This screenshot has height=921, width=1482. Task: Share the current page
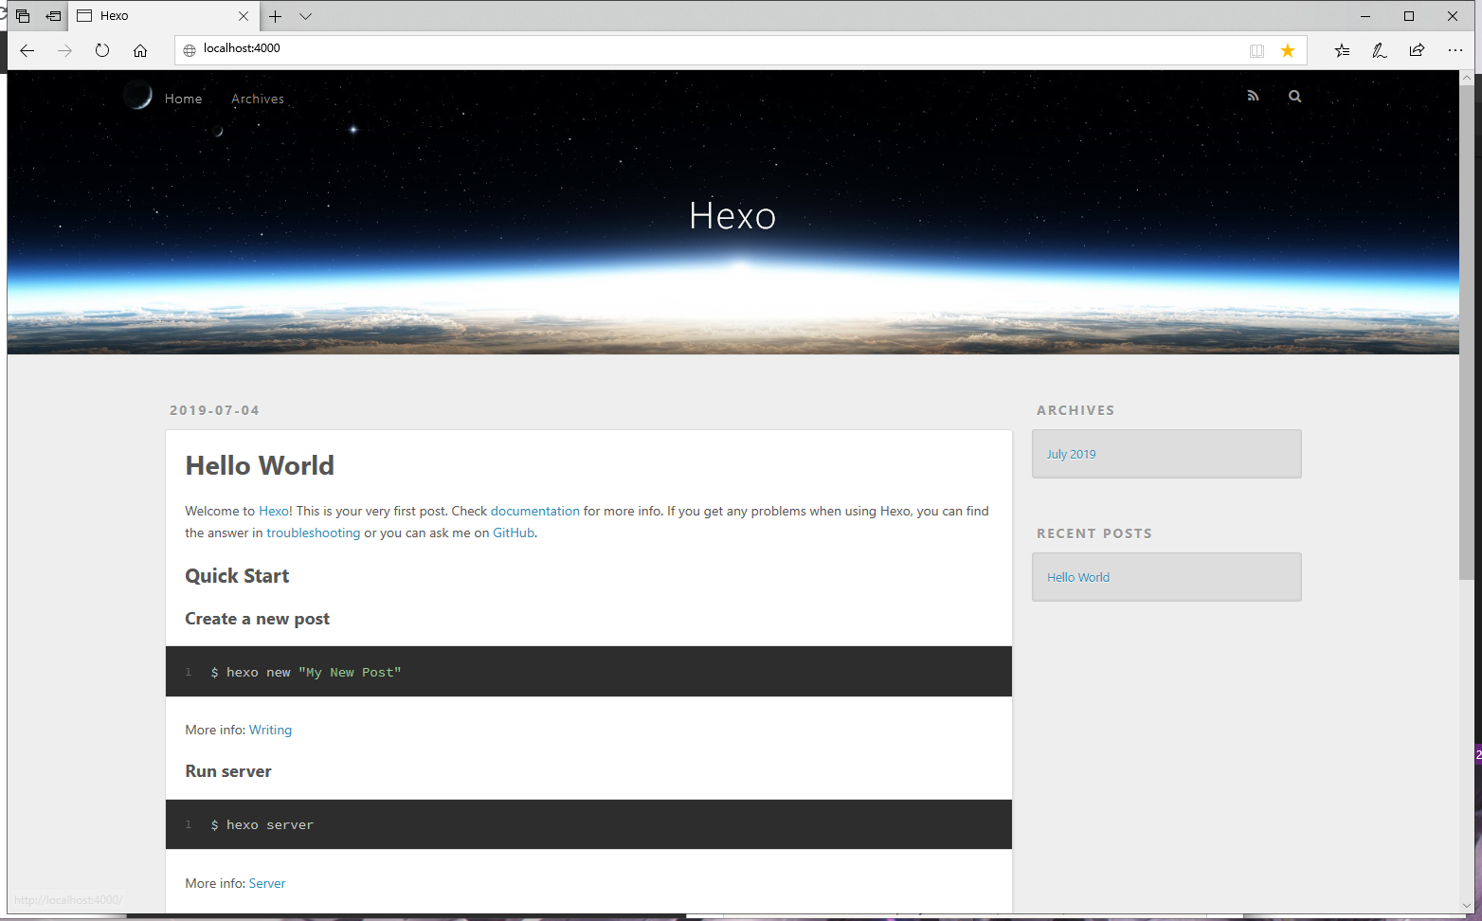[1417, 50]
